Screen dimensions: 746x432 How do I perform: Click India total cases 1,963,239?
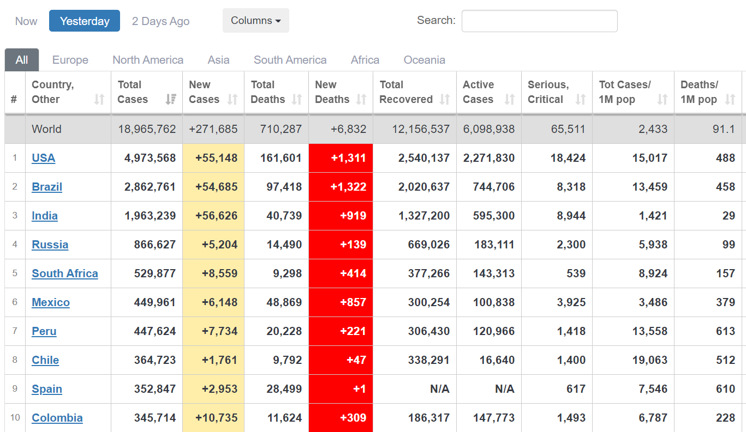coord(150,216)
